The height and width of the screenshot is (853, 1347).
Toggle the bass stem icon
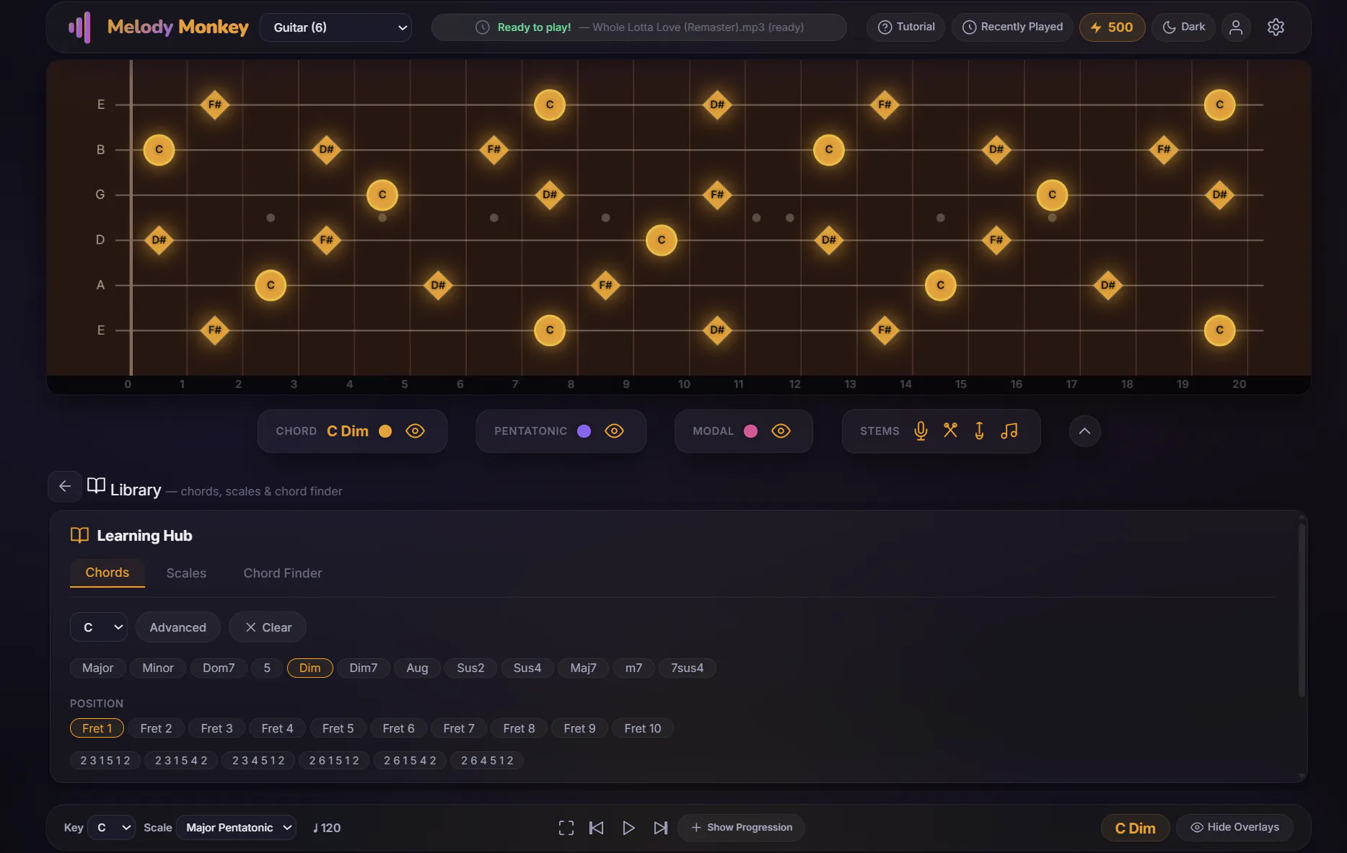coord(979,431)
